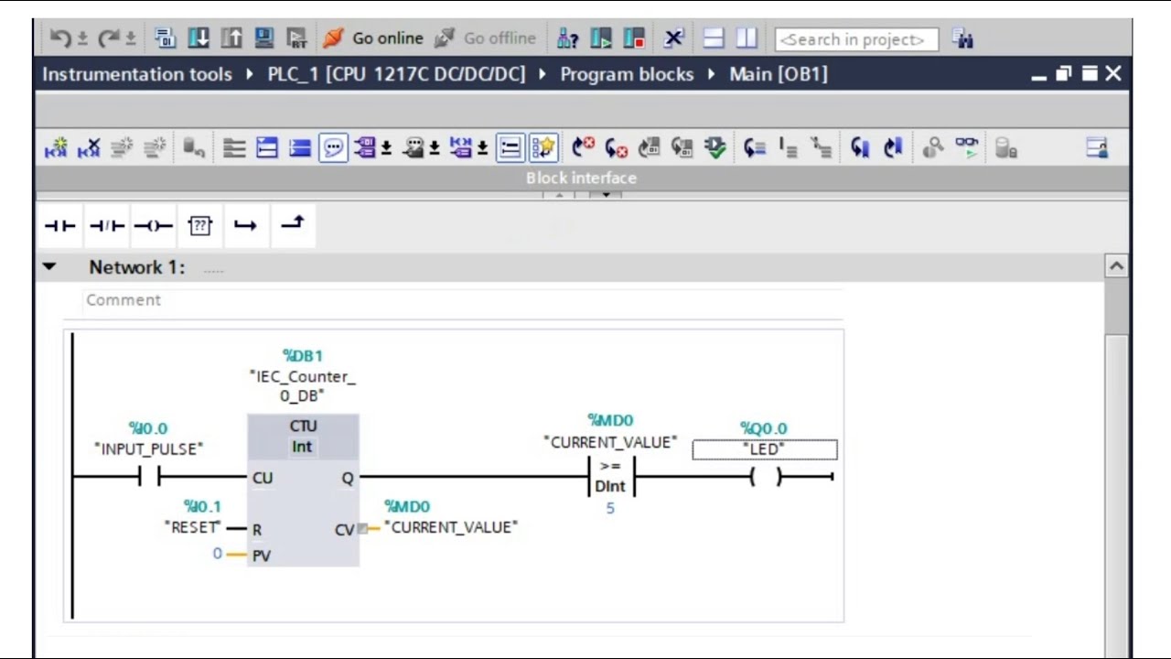This screenshot has height=659, width=1171.
Task: Select the >= DInt comparator
Action: (x=610, y=477)
